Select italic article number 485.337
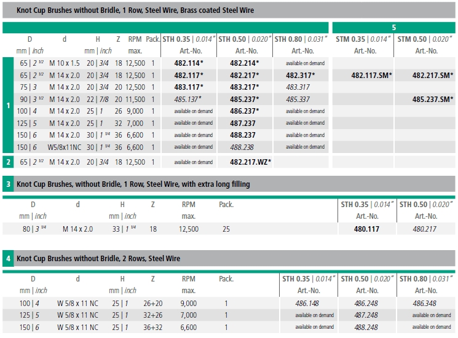This screenshot has width=458, height=338. pos(298,99)
